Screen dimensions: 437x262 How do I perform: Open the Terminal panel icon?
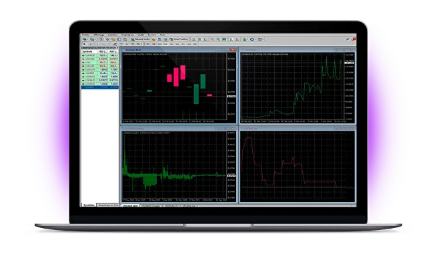119,39
